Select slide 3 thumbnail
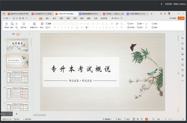The width and height of the screenshot is (187, 123). point(17,77)
